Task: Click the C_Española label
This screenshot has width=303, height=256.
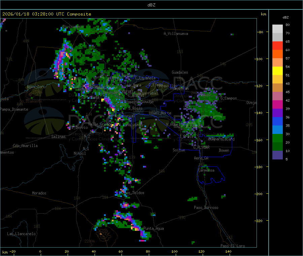Action: click(x=145, y=78)
